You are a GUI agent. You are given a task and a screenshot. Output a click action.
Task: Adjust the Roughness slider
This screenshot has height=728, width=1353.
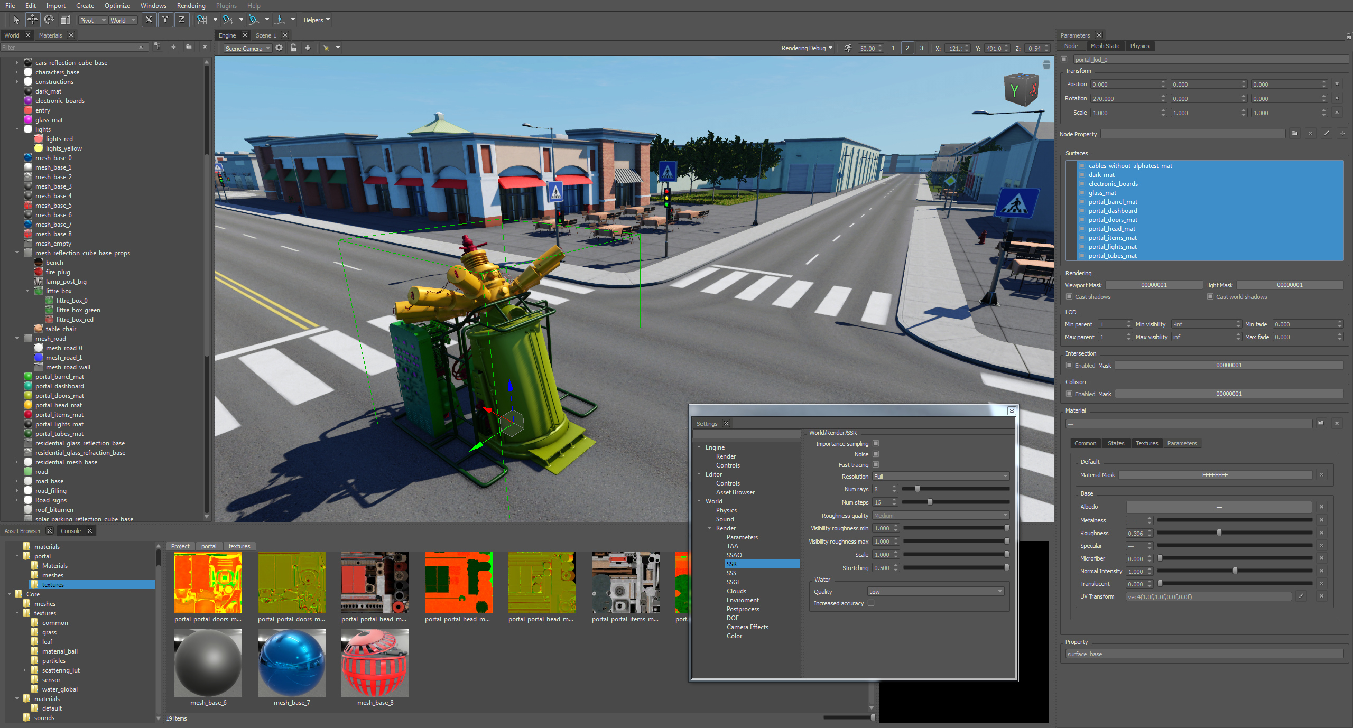pos(1219,533)
